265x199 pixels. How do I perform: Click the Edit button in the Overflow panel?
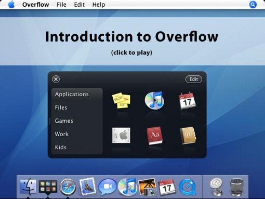194,79
